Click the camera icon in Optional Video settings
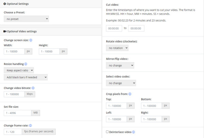The height and width of the screenshot is (138, 204). (5, 31)
